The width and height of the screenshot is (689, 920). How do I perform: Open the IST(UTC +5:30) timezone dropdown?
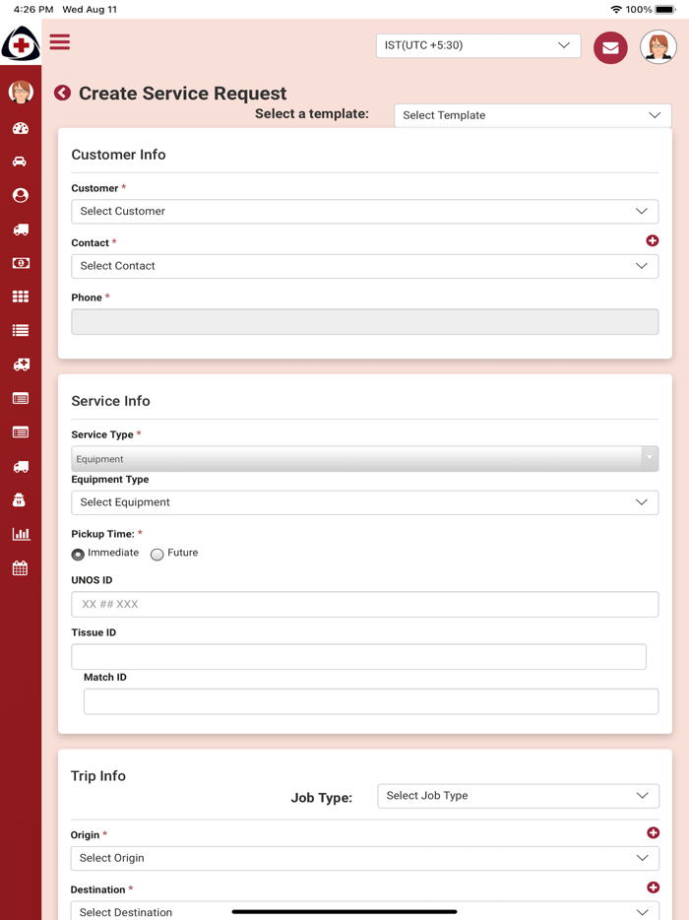[x=478, y=45]
